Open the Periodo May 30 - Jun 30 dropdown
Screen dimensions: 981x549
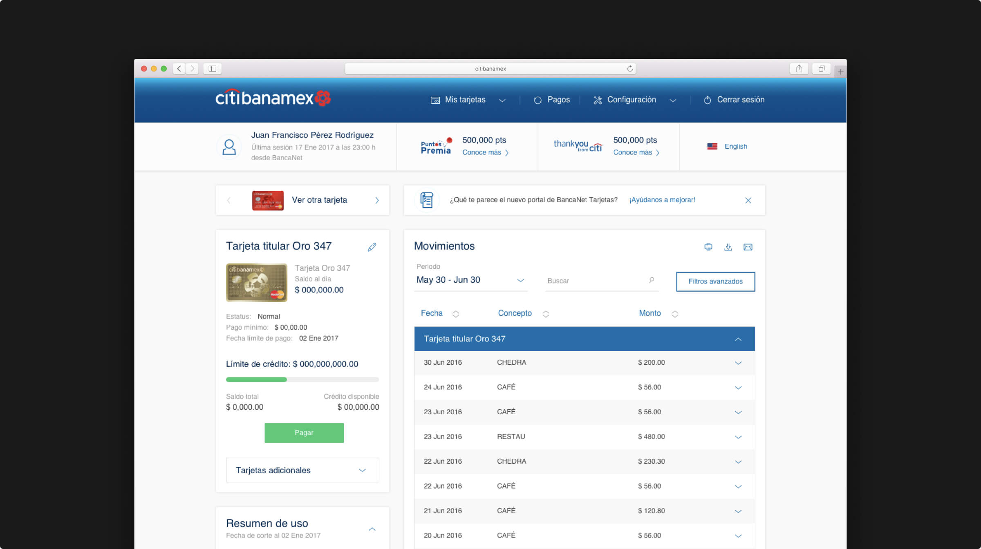point(470,280)
